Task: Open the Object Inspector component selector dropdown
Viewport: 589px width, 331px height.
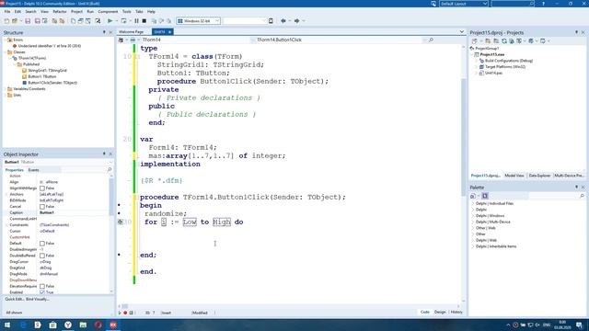Action: click(110, 162)
